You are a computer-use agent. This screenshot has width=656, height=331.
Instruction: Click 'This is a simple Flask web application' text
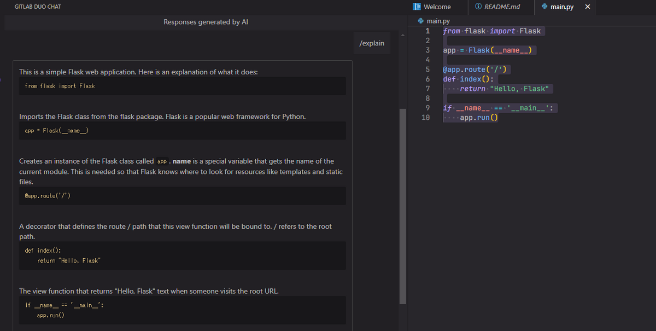pyautogui.click(x=139, y=72)
